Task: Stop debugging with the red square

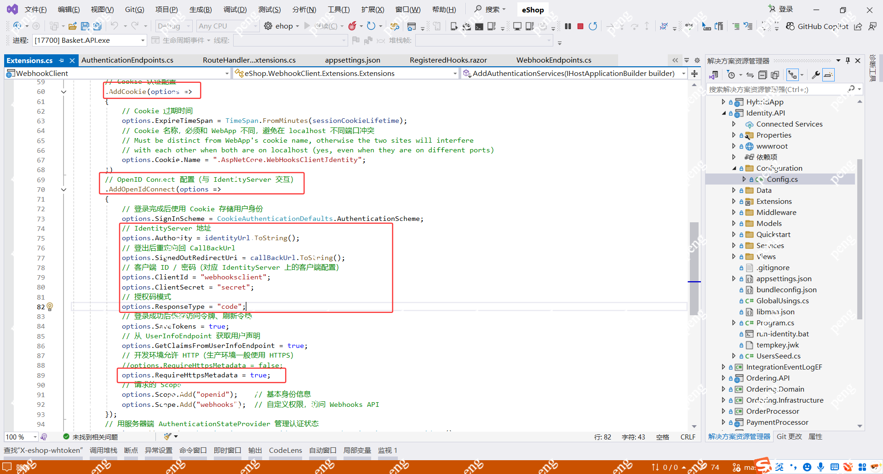Action: click(580, 26)
